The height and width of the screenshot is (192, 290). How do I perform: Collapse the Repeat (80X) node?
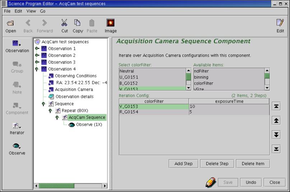[50, 111]
